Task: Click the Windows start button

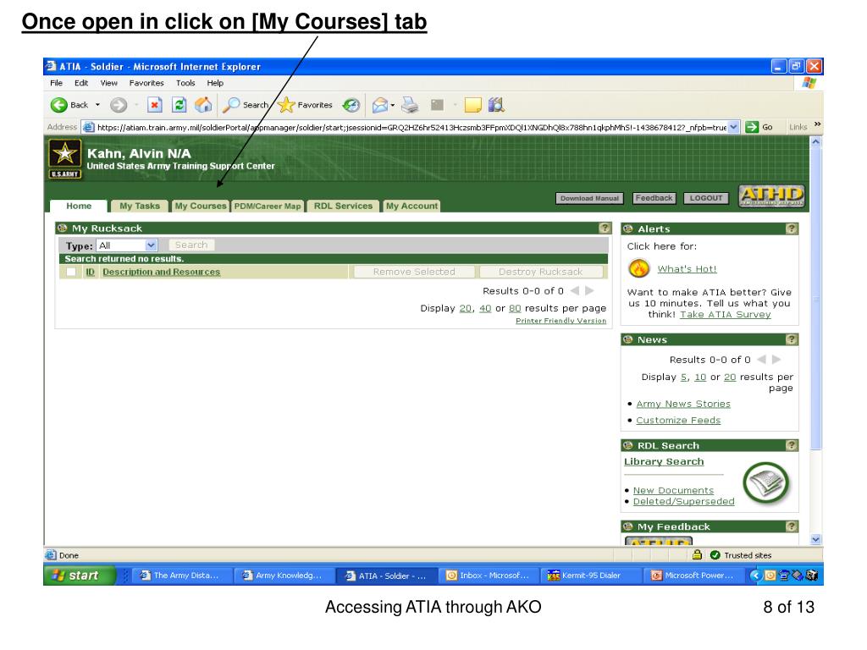Action: (79, 576)
